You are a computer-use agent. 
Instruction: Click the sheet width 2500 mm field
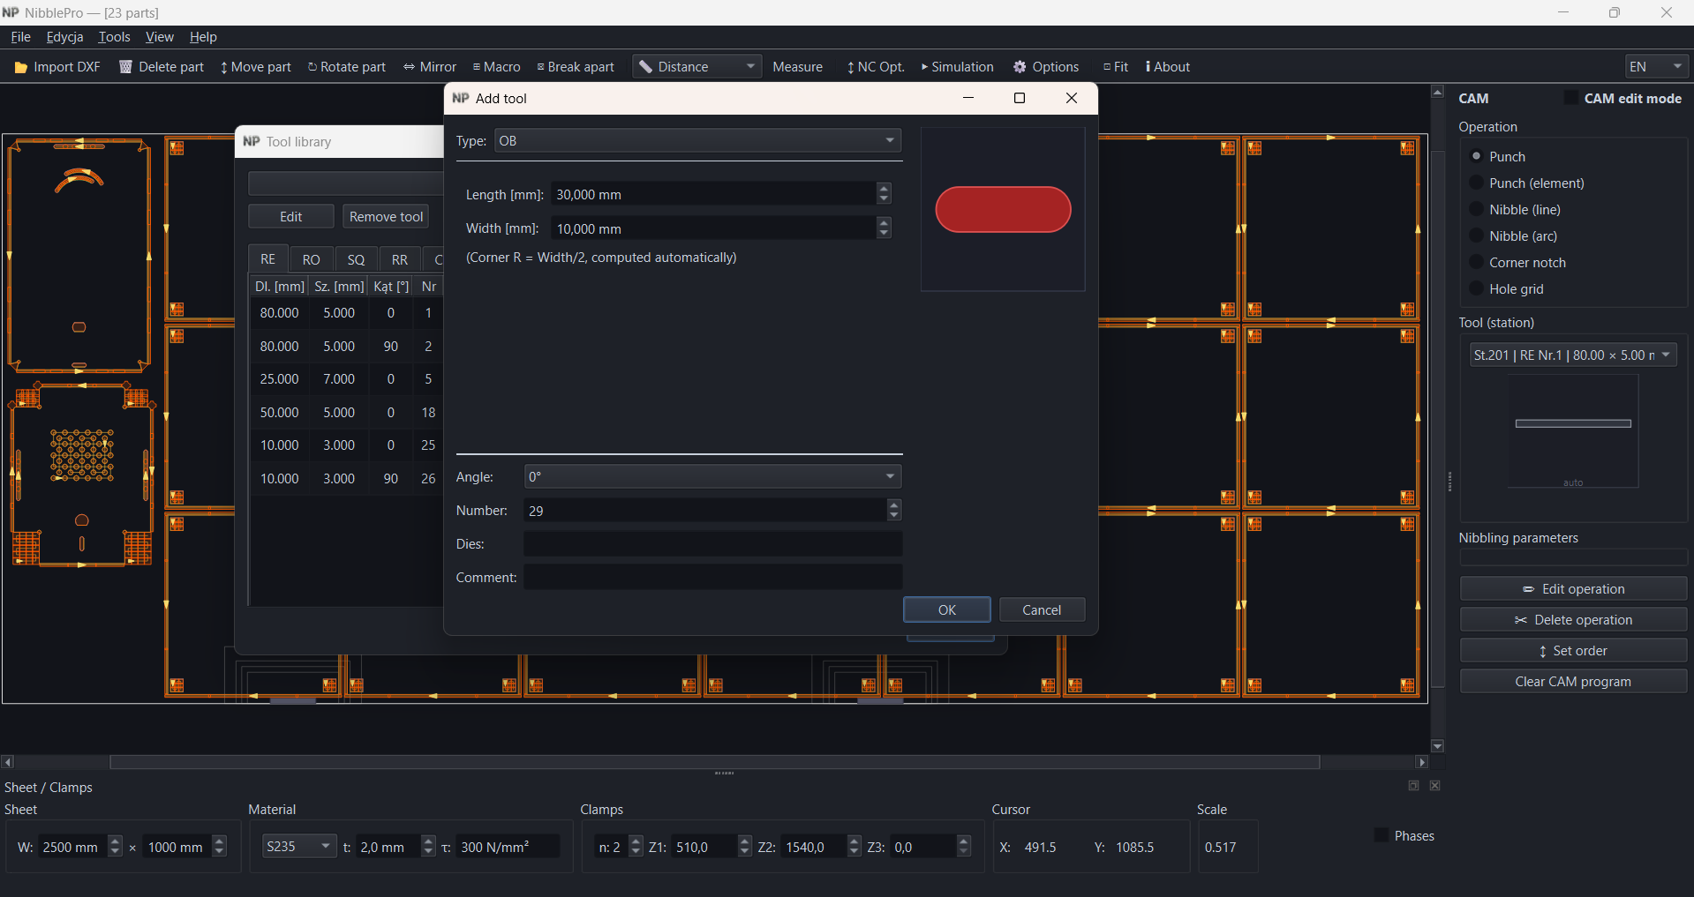click(73, 847)
